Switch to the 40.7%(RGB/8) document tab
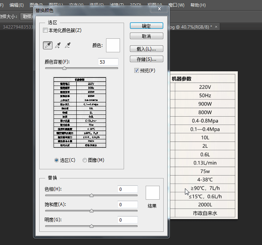262x245 pixels. [191, 27]
